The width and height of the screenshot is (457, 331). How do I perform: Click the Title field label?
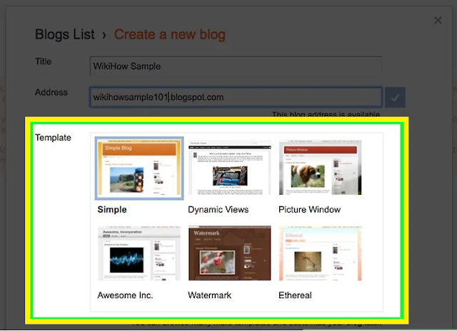coord(43,61)
